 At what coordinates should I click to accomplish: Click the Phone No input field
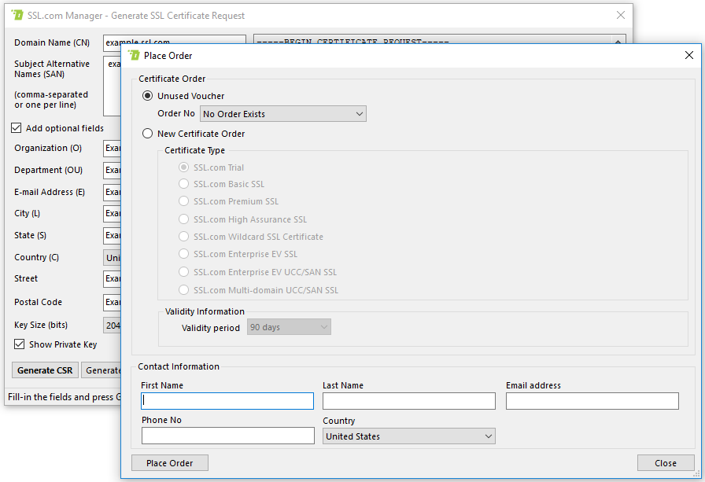pos(227,436)
